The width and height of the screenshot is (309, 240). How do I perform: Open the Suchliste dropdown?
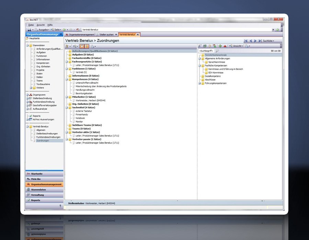point(268,41)
